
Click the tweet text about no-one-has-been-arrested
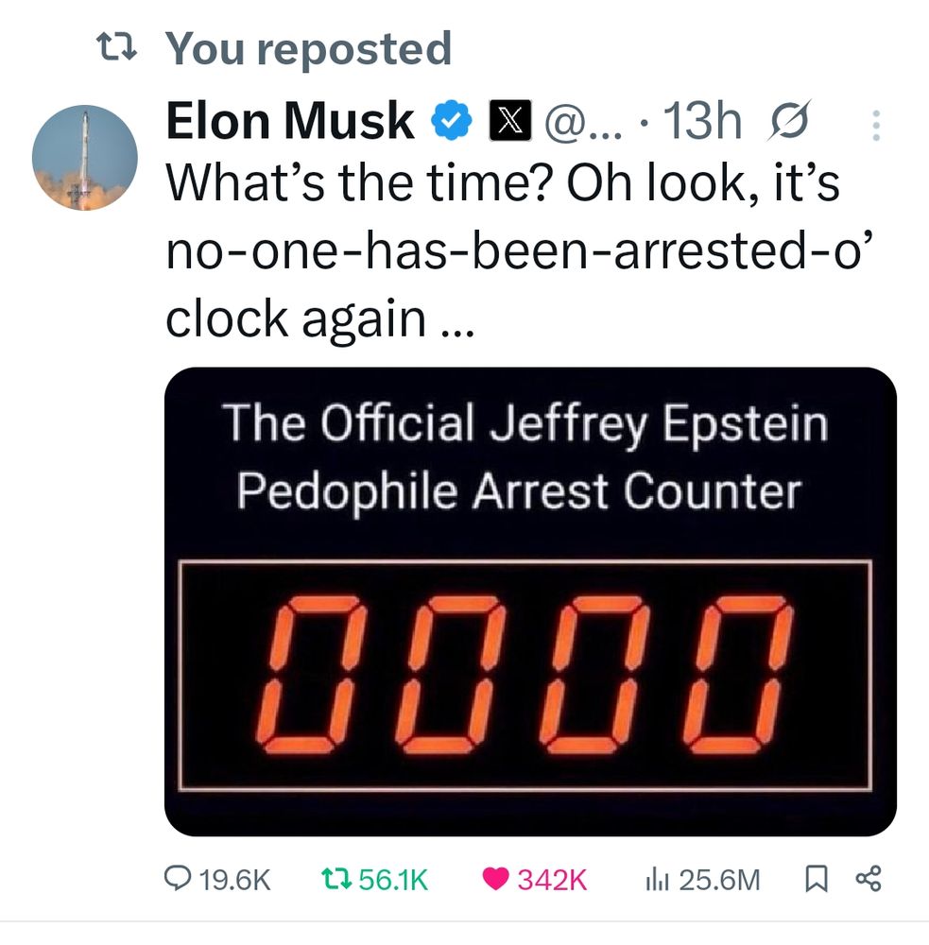coord(521,250)
